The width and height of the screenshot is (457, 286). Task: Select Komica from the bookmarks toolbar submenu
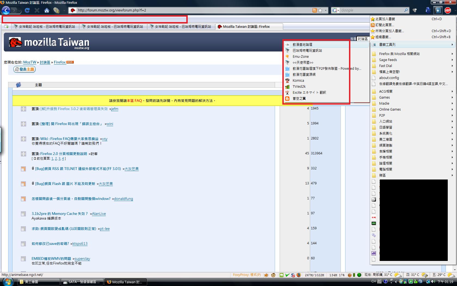(x=298, y=81)
